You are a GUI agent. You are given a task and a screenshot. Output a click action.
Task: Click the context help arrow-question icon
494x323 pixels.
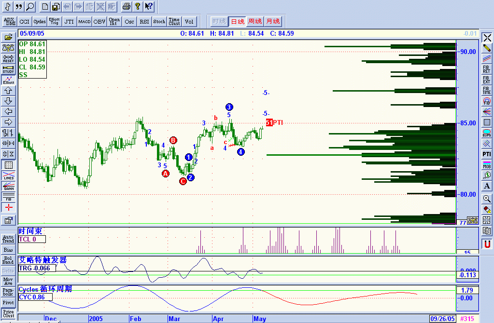(x=148, y=6)
